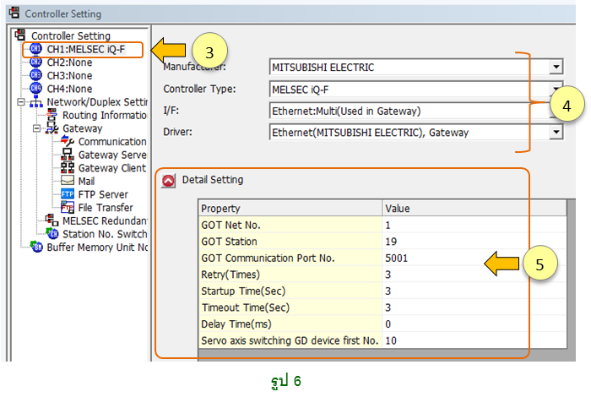Click the Controller Setting root tree icon
This screenshot has height=408, width=591.
tap(20, 35)
